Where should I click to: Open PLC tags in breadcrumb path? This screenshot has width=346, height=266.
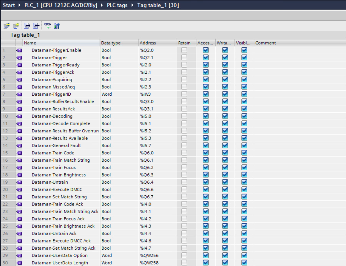pyautogui.click(x=117, y=5)
